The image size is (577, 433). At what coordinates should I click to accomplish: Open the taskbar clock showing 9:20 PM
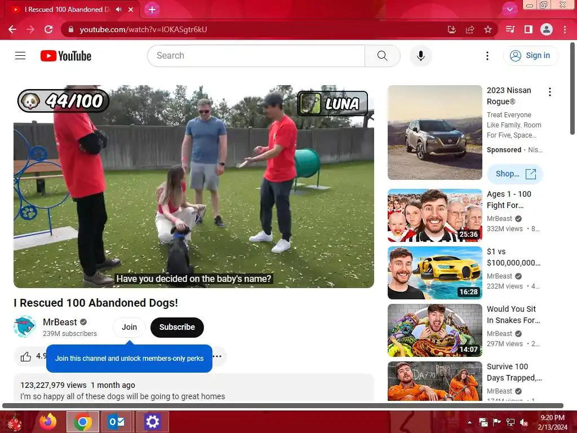pyautogui.click(x=552, y=422)
